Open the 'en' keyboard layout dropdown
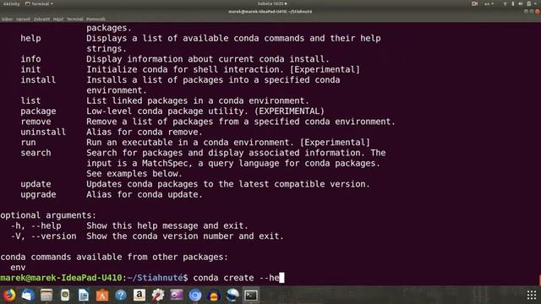The height and width of the screenshot is (304, 541). 489,3
